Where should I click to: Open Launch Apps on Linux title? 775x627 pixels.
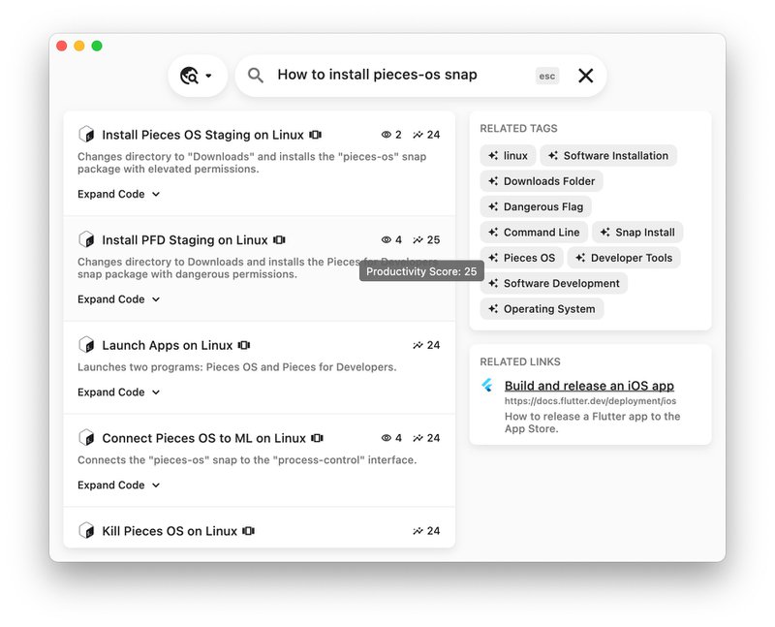tap(167, 346)
